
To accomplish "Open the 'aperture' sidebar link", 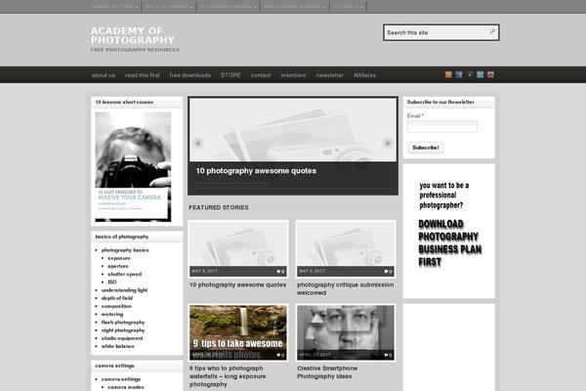I will (118, 266).
